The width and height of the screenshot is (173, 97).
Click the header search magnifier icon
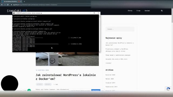tap(162, 11)
